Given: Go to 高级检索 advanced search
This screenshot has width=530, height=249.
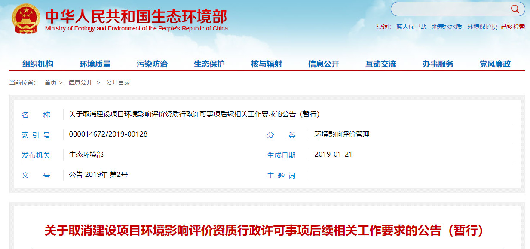Looking at the screenshot, I should (513, 27).
